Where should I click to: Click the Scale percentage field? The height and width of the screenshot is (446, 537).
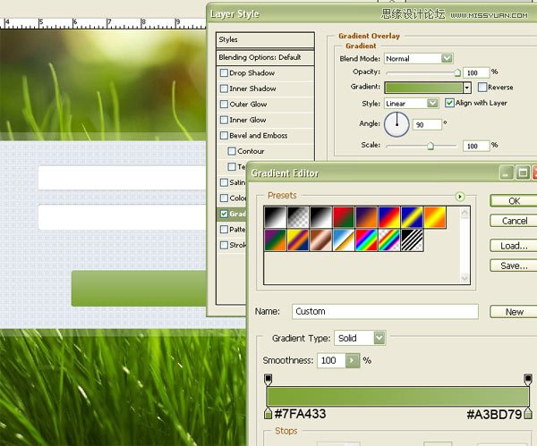point(476,146)
